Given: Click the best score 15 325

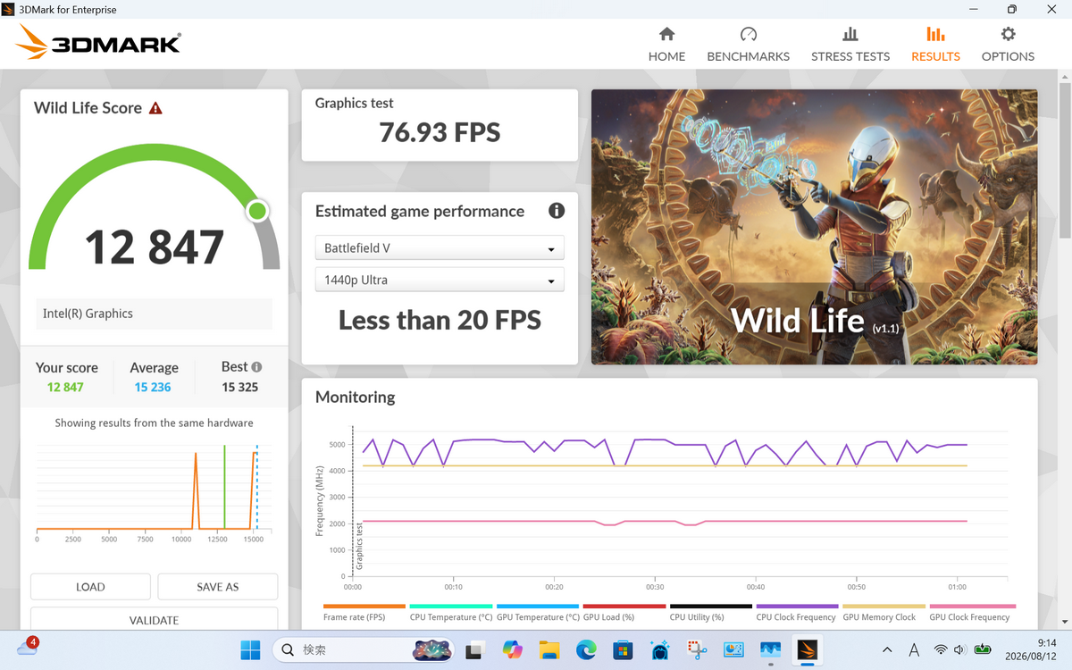Looking at the screenshot, I should pyautogui.click(x=240, y=387).
